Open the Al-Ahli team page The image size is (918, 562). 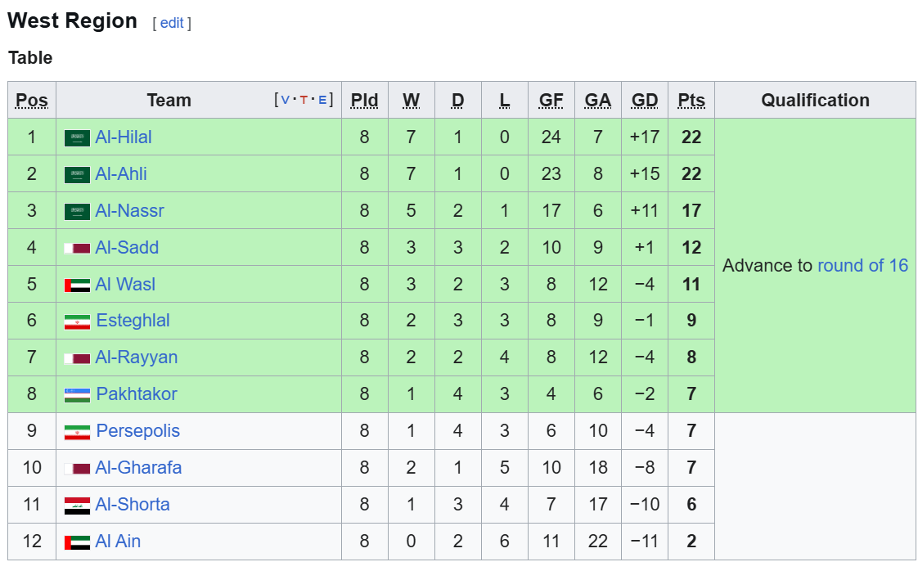[x=120, y=174]
